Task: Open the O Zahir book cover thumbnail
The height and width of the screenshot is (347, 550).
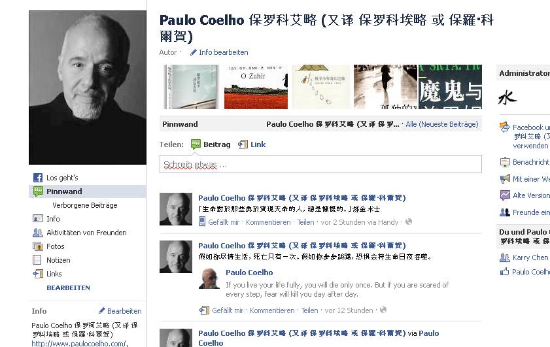Action: point(256,87)
